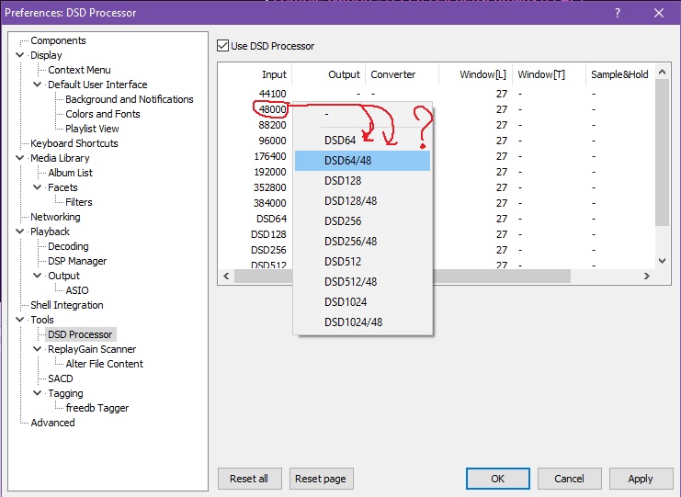Open the Keyboard Shortcuts preferences page
The image size is (681, 497).
[x=74, y=143]
